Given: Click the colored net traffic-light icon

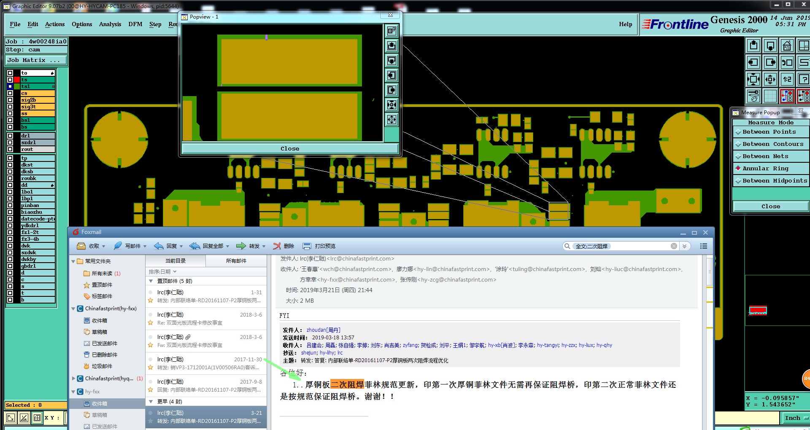Looking at the screenshot, I should coord(787,96).
